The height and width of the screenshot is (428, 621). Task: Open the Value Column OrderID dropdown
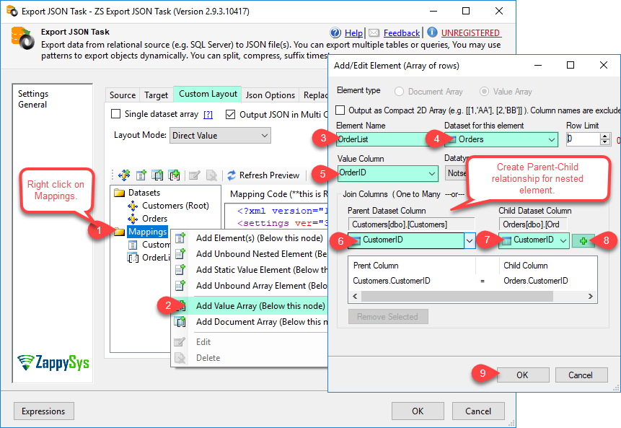(x=388, y=173)
